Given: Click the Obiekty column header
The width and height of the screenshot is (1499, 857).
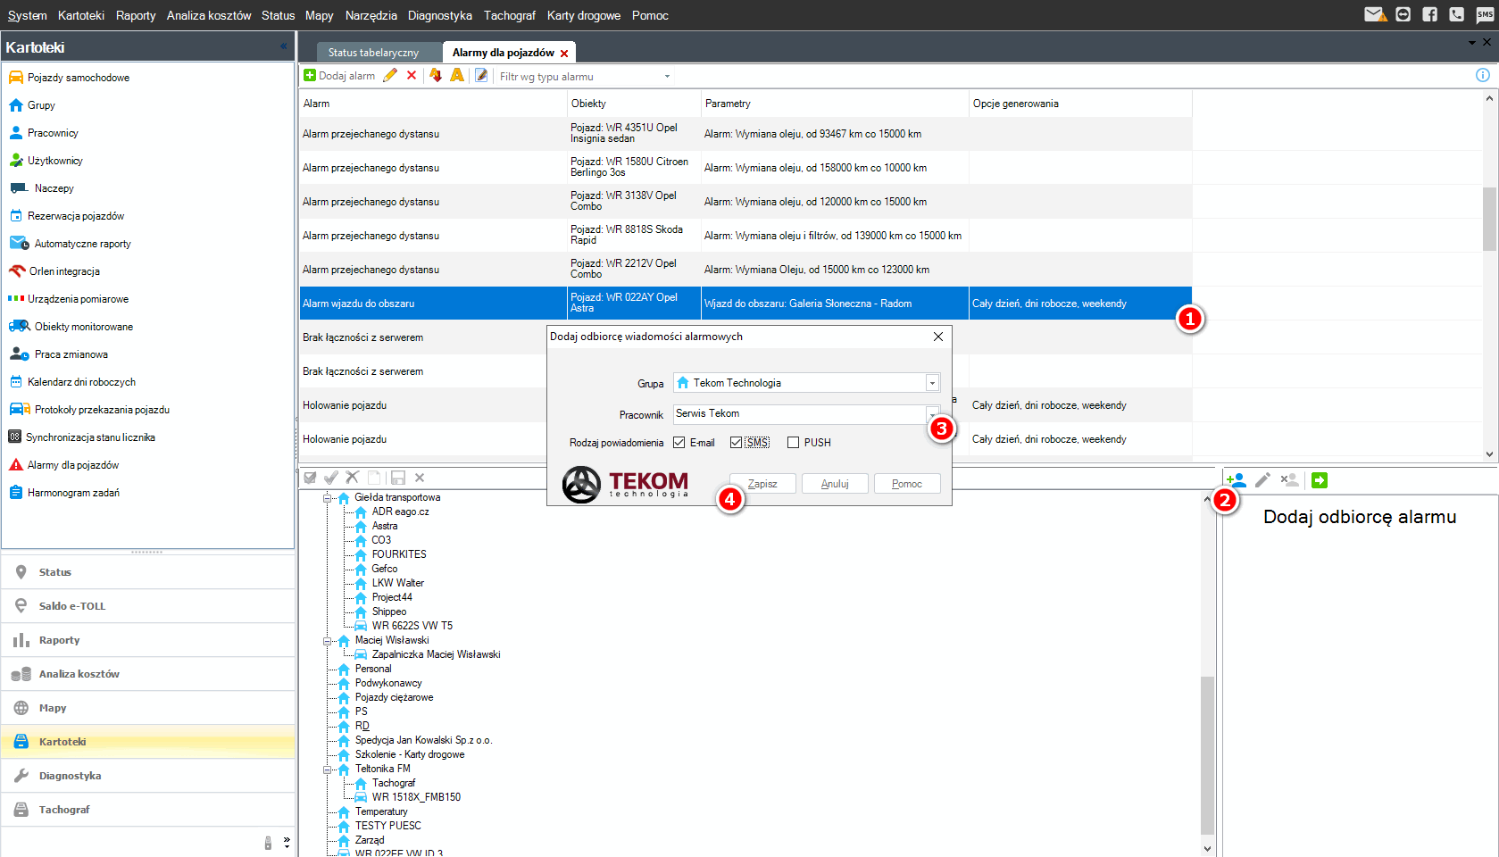Looking at the screenshot, I should tap(634, 104).
